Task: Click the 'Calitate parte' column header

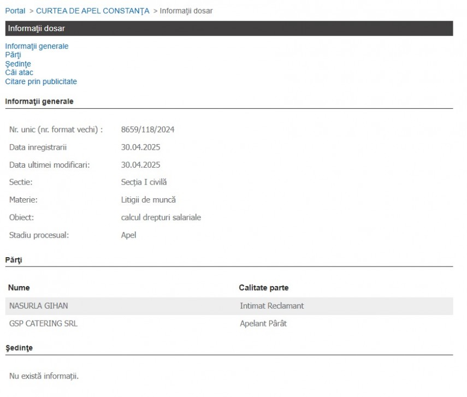Action: (264, 288)
